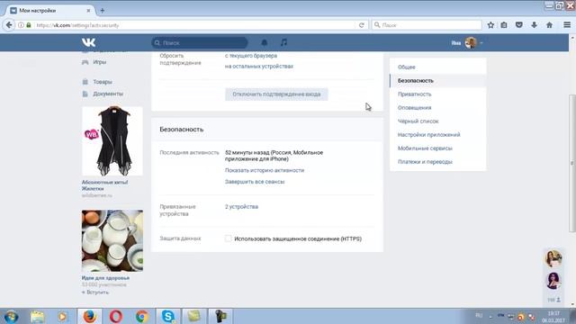
Task: Click the browser address bar
Action: tap(194, 25)
